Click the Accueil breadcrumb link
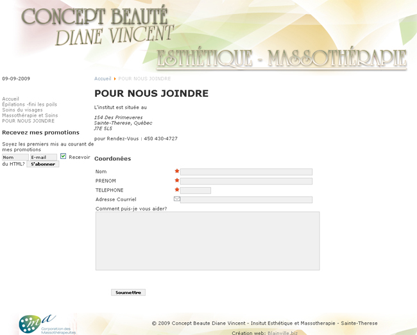417x335 pixels. click(103, 79)
